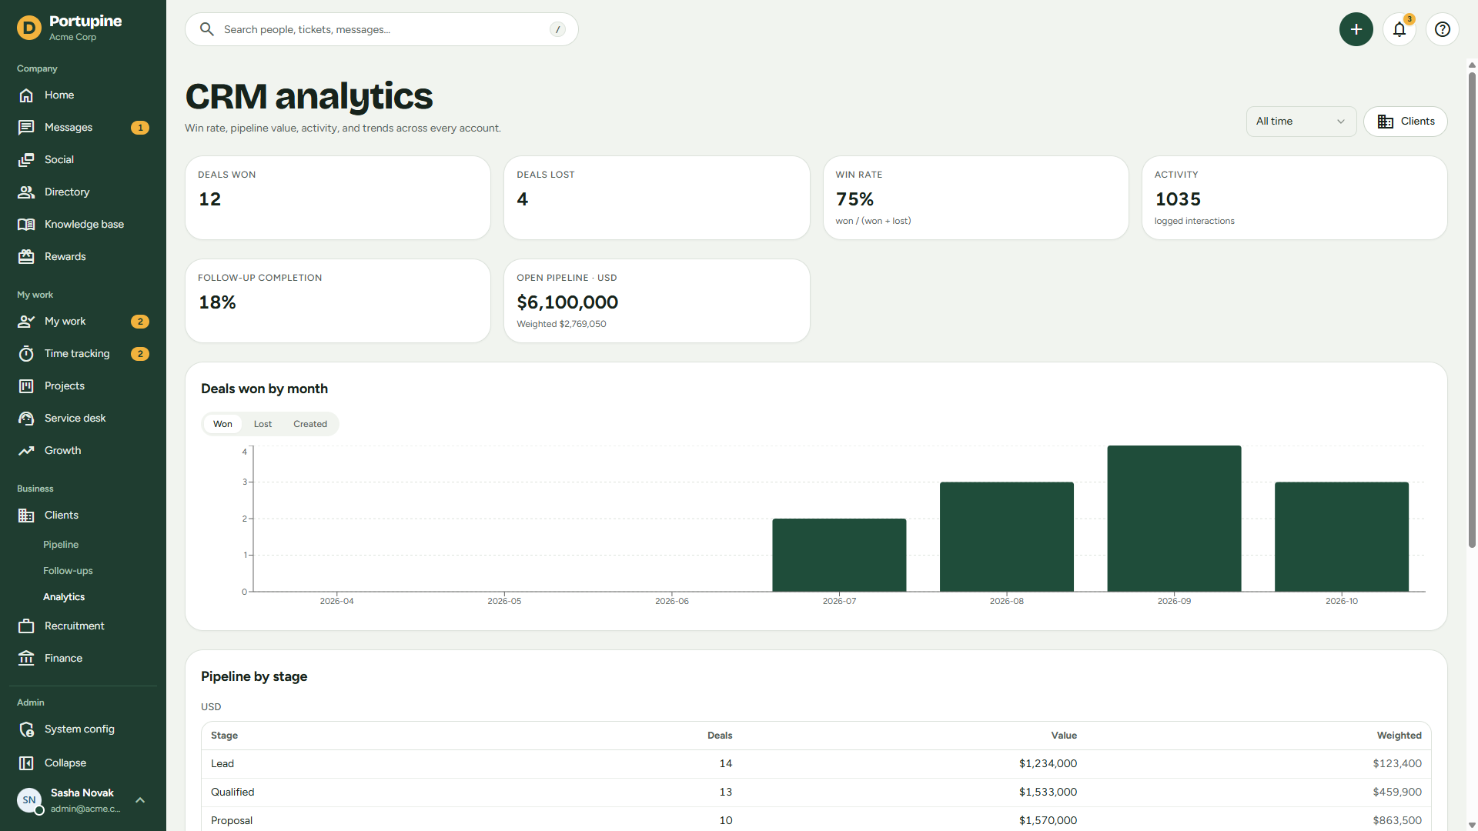Expand the Sasha Novak user menu chevron
Screen dimensions: 1478x831
(x=140, y=800)
